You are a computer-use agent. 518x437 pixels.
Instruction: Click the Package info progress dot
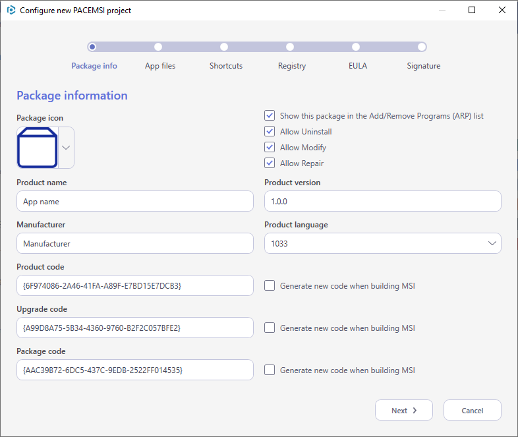coord(92,47)
